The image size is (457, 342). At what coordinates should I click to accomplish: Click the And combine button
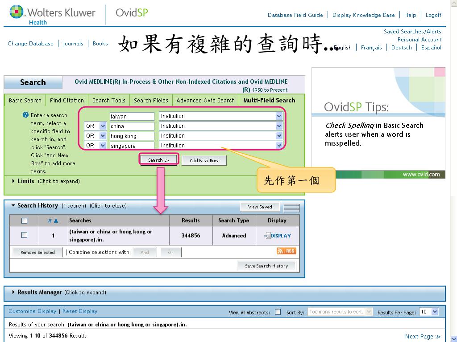(145, 252)
